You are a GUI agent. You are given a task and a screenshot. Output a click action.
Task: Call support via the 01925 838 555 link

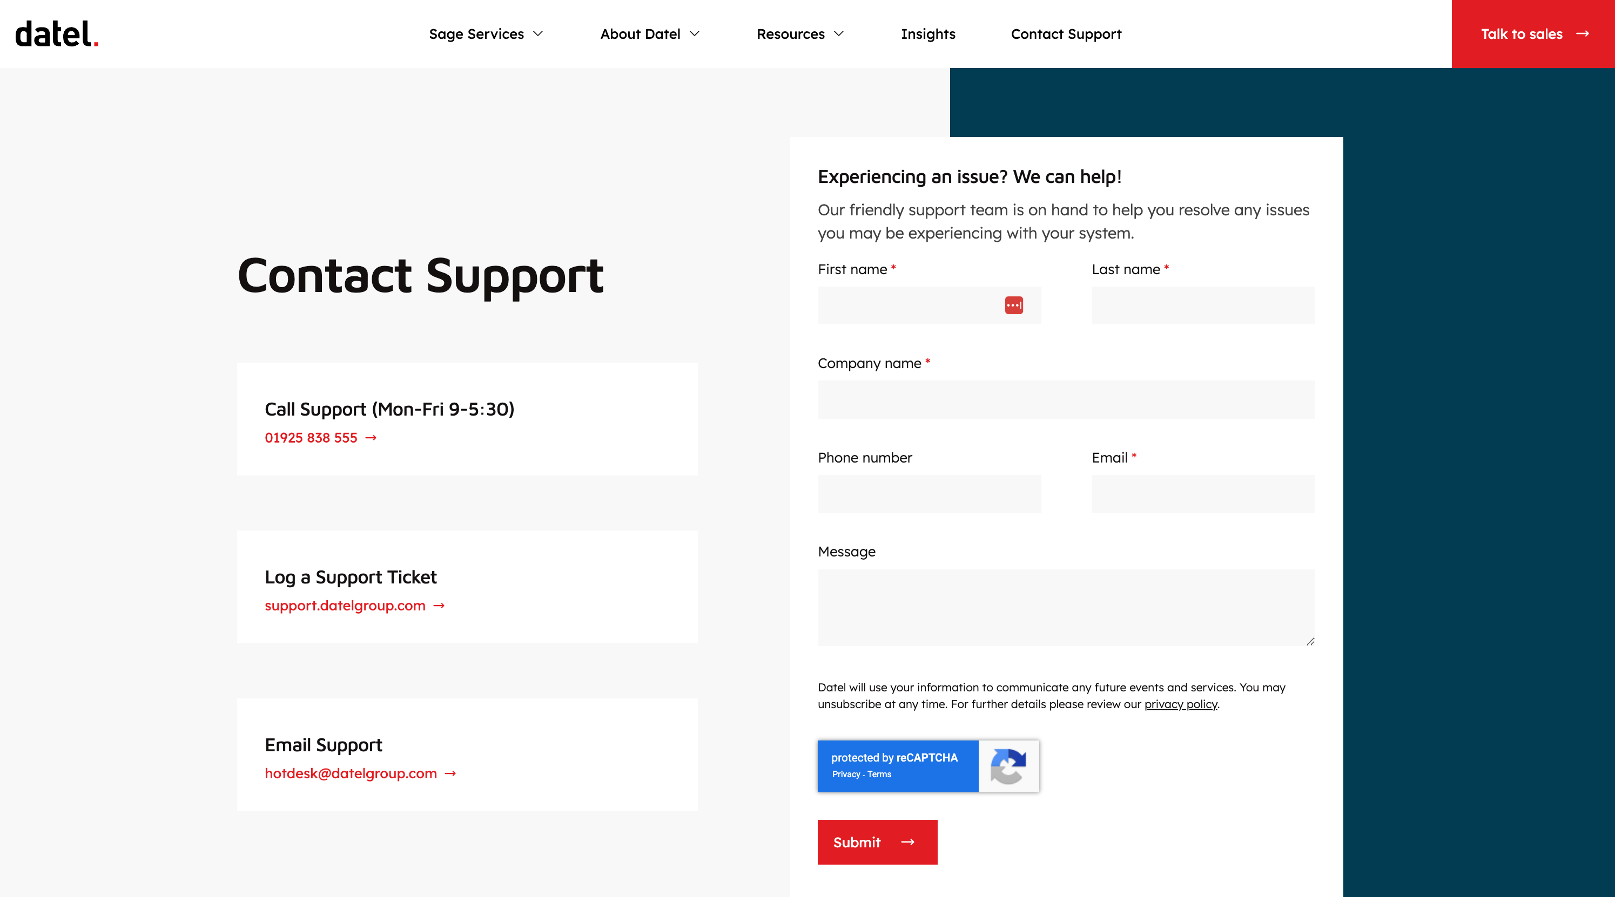point(311,438)
